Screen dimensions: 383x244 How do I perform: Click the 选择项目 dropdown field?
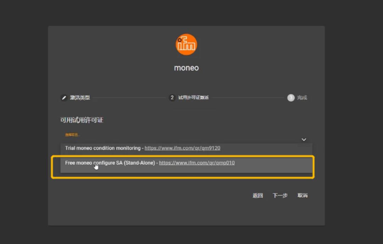[x=177, y=136]
